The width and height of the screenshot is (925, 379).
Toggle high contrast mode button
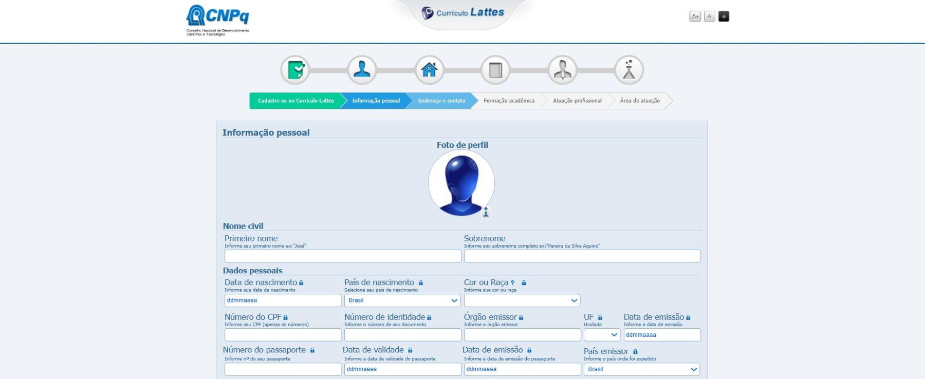[724, 16]
